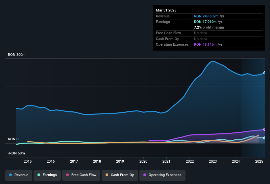270x184 pixels.
Task: Click the tooltip Free Cash Flow row label
Action: pos(168,33)
